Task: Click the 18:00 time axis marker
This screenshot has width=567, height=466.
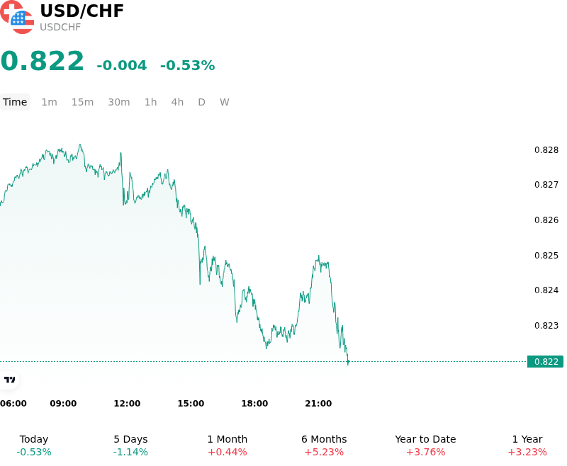Action: click(x=254, y=404)
